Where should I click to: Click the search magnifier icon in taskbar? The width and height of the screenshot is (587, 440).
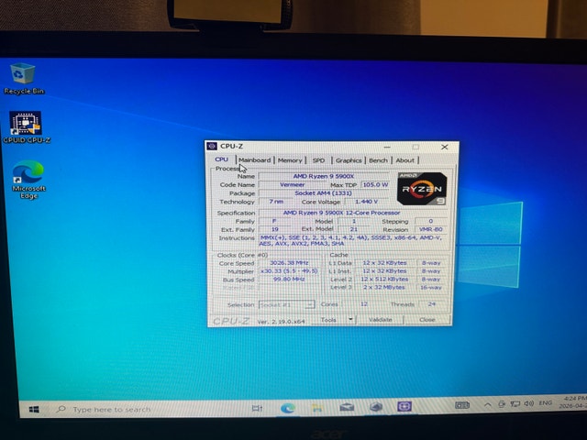(61, 410)
